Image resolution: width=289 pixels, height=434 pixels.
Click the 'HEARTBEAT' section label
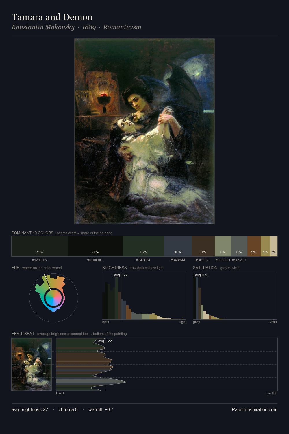pos(23,334)
